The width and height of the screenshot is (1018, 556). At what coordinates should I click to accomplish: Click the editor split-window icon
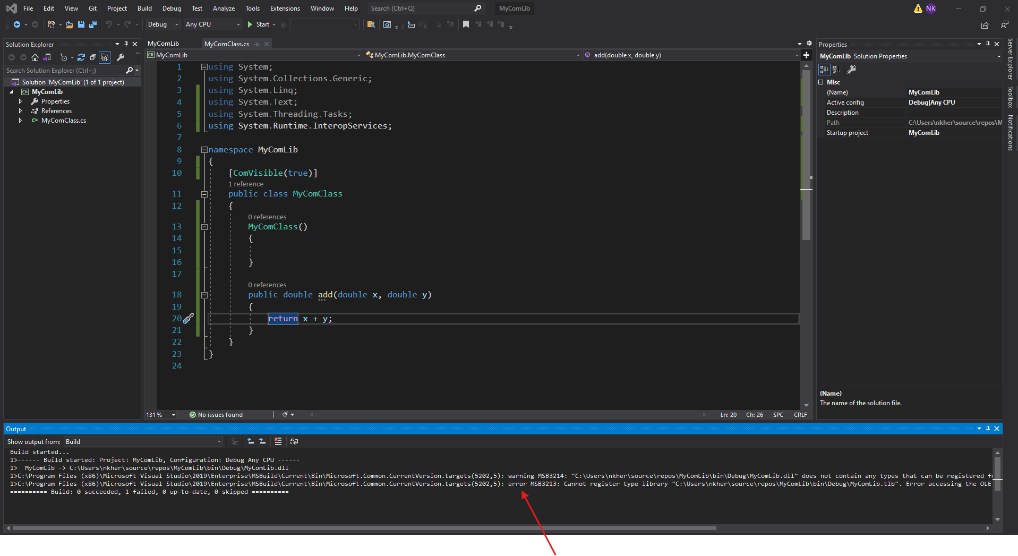[x=806, y=55]
